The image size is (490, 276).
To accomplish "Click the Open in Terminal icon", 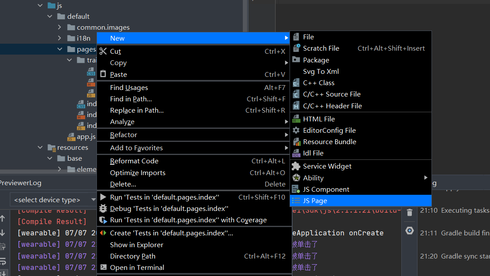I will (103, 267).
